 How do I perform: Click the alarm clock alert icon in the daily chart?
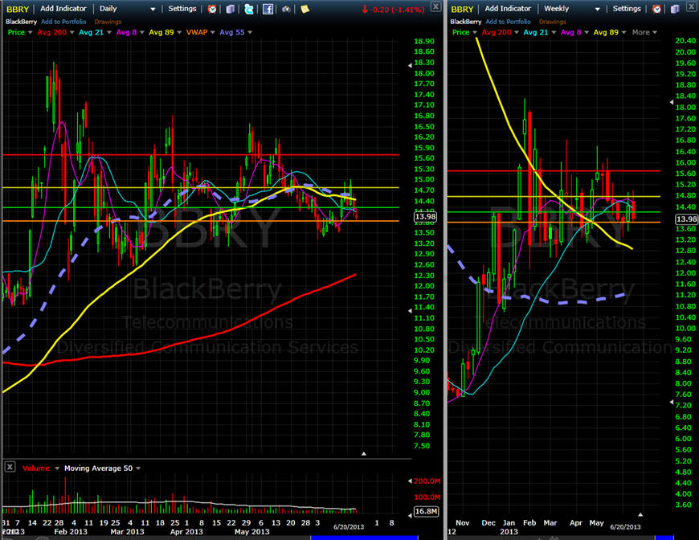click(212, 9)
